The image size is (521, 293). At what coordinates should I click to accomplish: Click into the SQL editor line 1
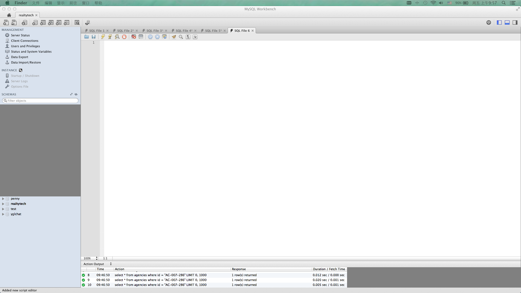(x=312, y=43)
